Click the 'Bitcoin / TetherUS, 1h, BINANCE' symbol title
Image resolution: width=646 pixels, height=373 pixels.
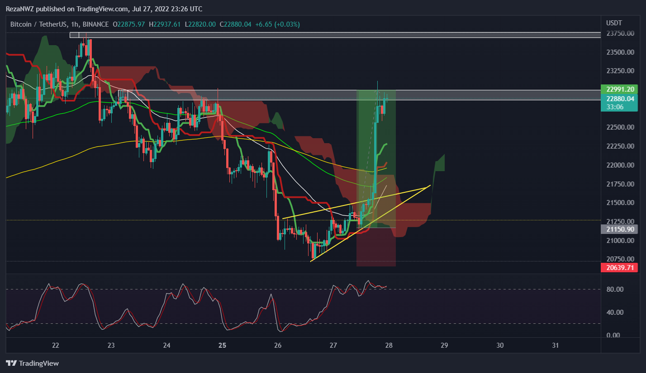click(x=60, y=24)
